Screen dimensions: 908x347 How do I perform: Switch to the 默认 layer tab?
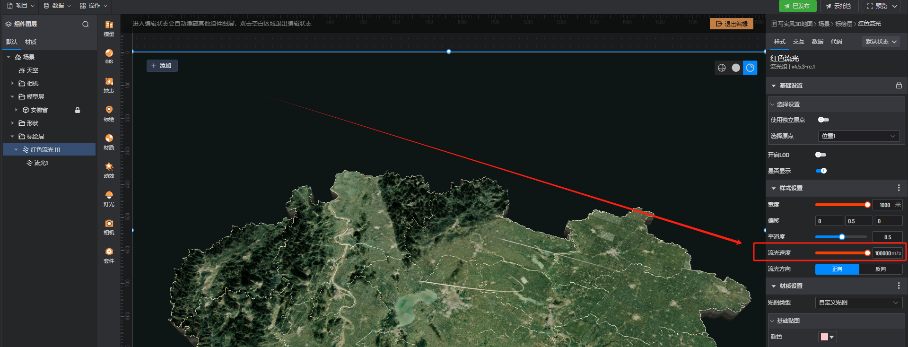pos(12,42)
